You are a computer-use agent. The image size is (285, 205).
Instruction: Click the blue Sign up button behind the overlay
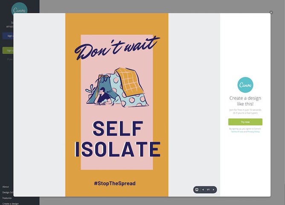(8, 36)
